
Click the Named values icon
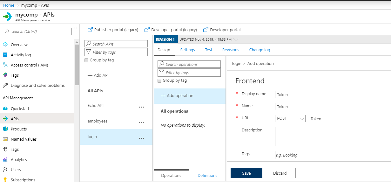[x=5, y=139]
